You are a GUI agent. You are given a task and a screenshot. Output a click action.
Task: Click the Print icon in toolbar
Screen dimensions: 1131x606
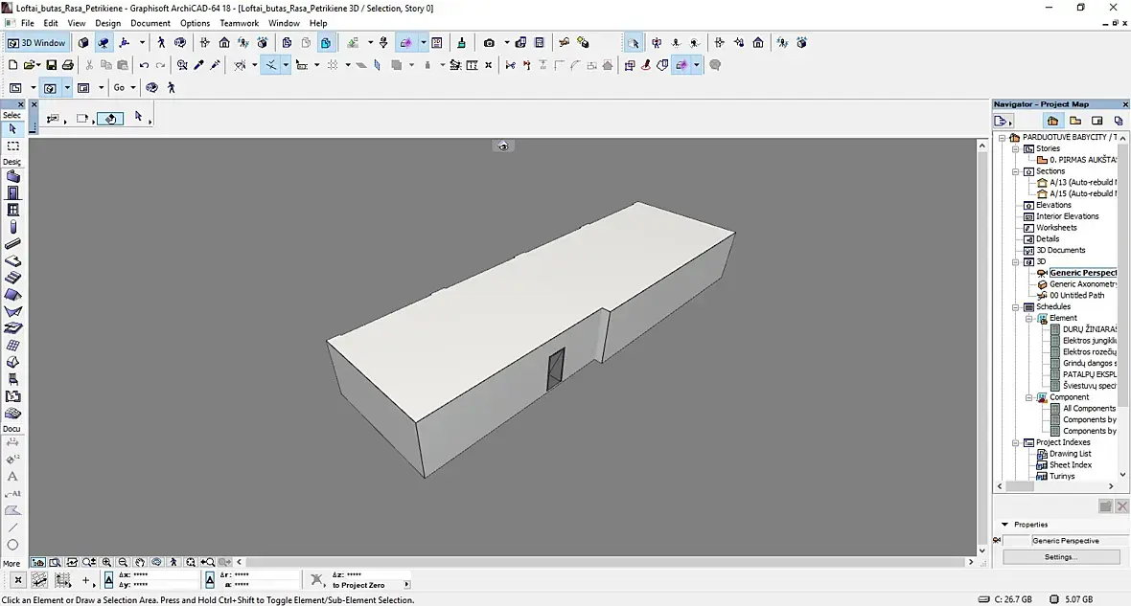[68, 65]
